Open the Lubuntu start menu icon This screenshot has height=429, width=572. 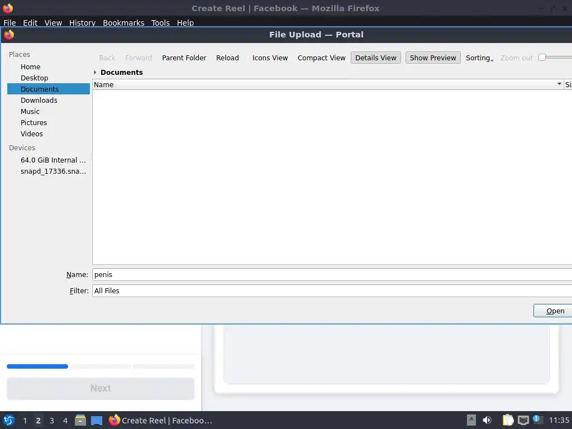point(9,420)
